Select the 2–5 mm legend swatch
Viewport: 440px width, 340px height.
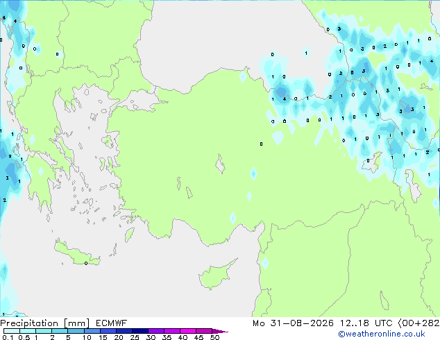pyautogui.click(x=60, y=331)
